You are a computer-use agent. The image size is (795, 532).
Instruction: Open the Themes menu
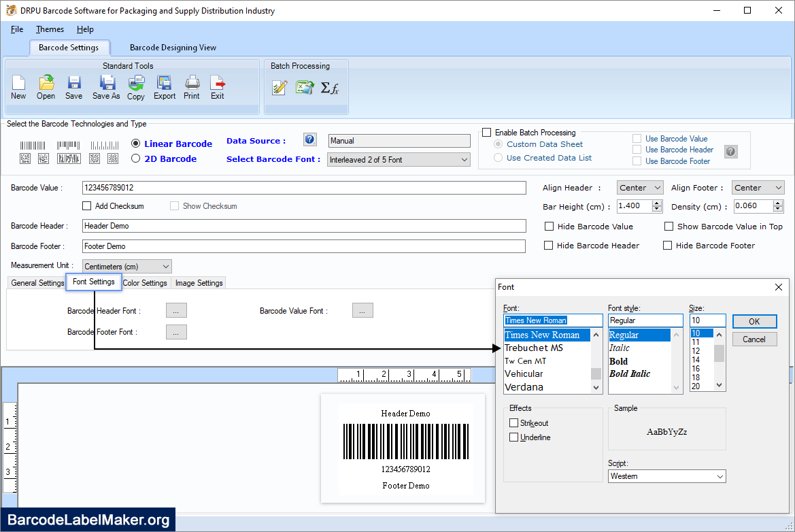[50, 29]
